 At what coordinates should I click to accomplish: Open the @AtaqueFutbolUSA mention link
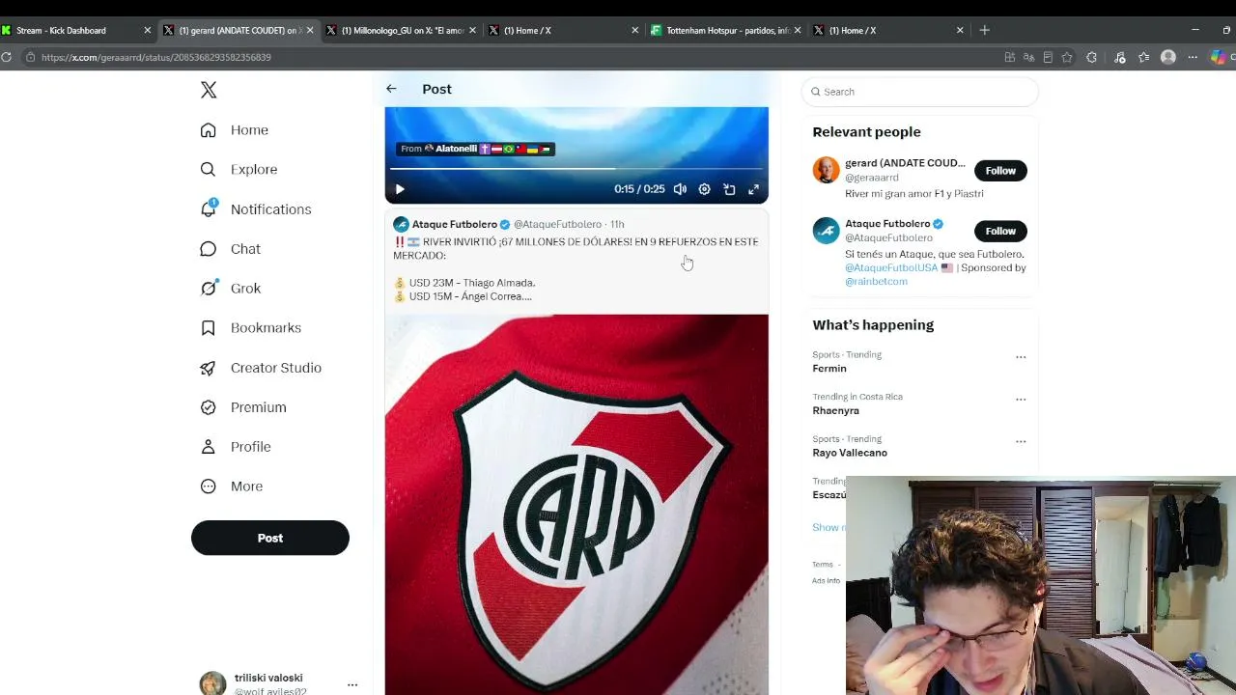(891, 268)
